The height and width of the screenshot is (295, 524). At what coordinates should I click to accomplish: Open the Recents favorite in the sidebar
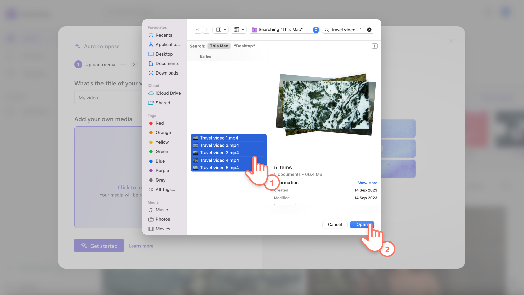tap(164, 35)
